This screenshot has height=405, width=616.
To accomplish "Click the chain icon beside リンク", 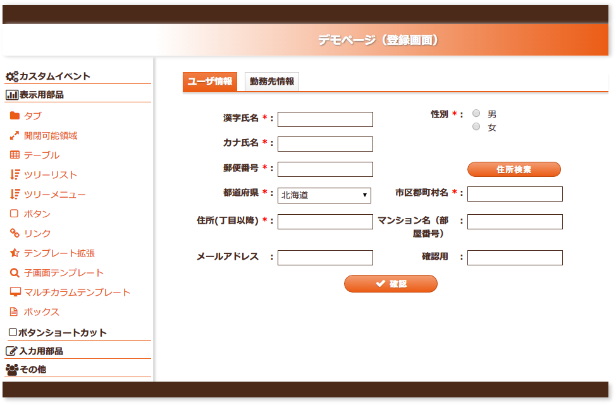I will (x=15, y=233).
